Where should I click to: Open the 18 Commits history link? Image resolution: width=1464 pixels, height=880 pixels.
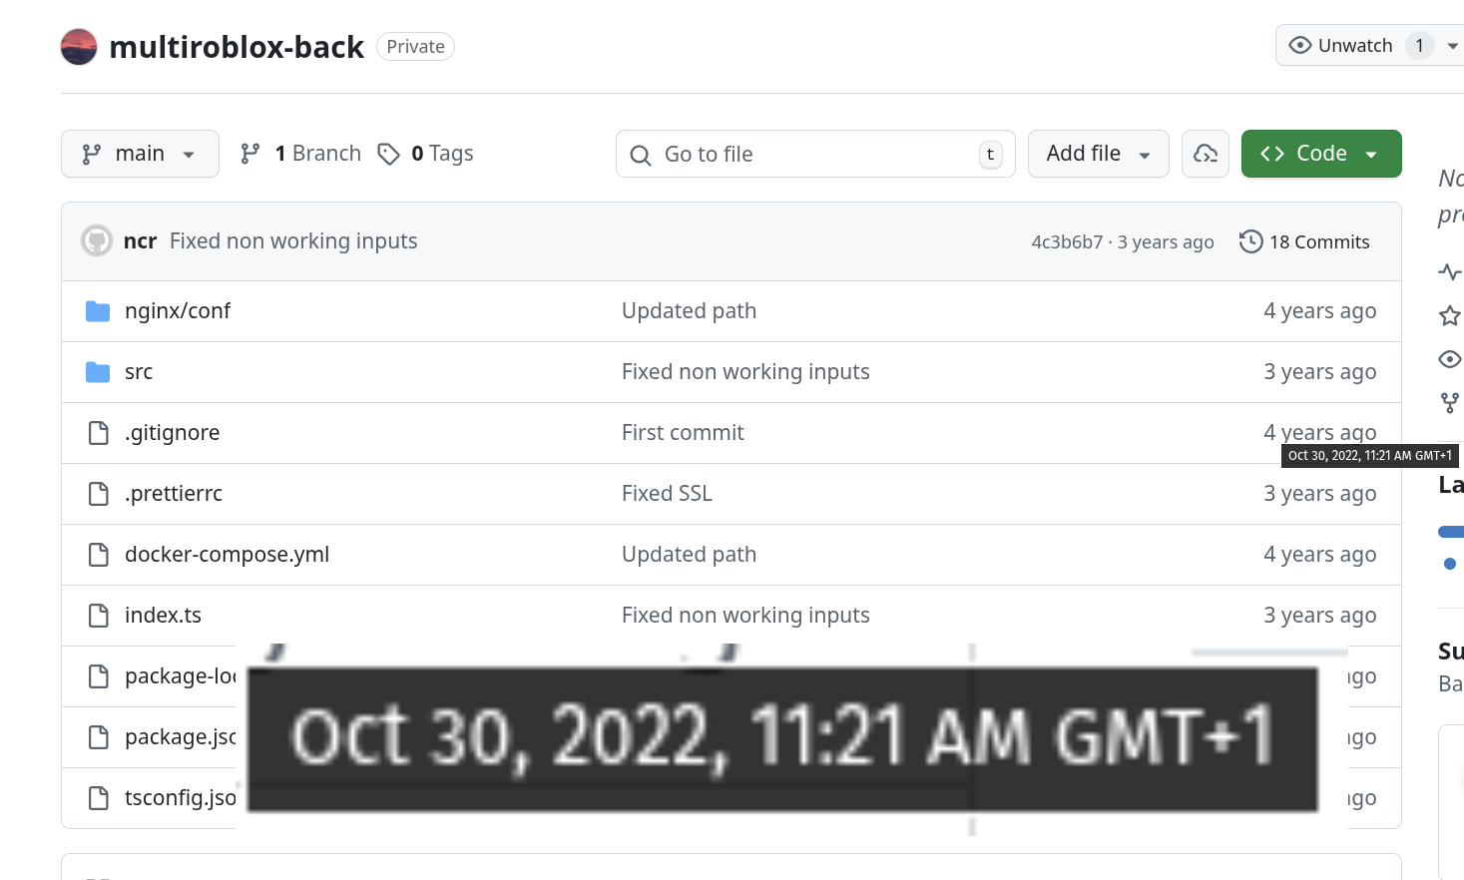click(1318, 241)
